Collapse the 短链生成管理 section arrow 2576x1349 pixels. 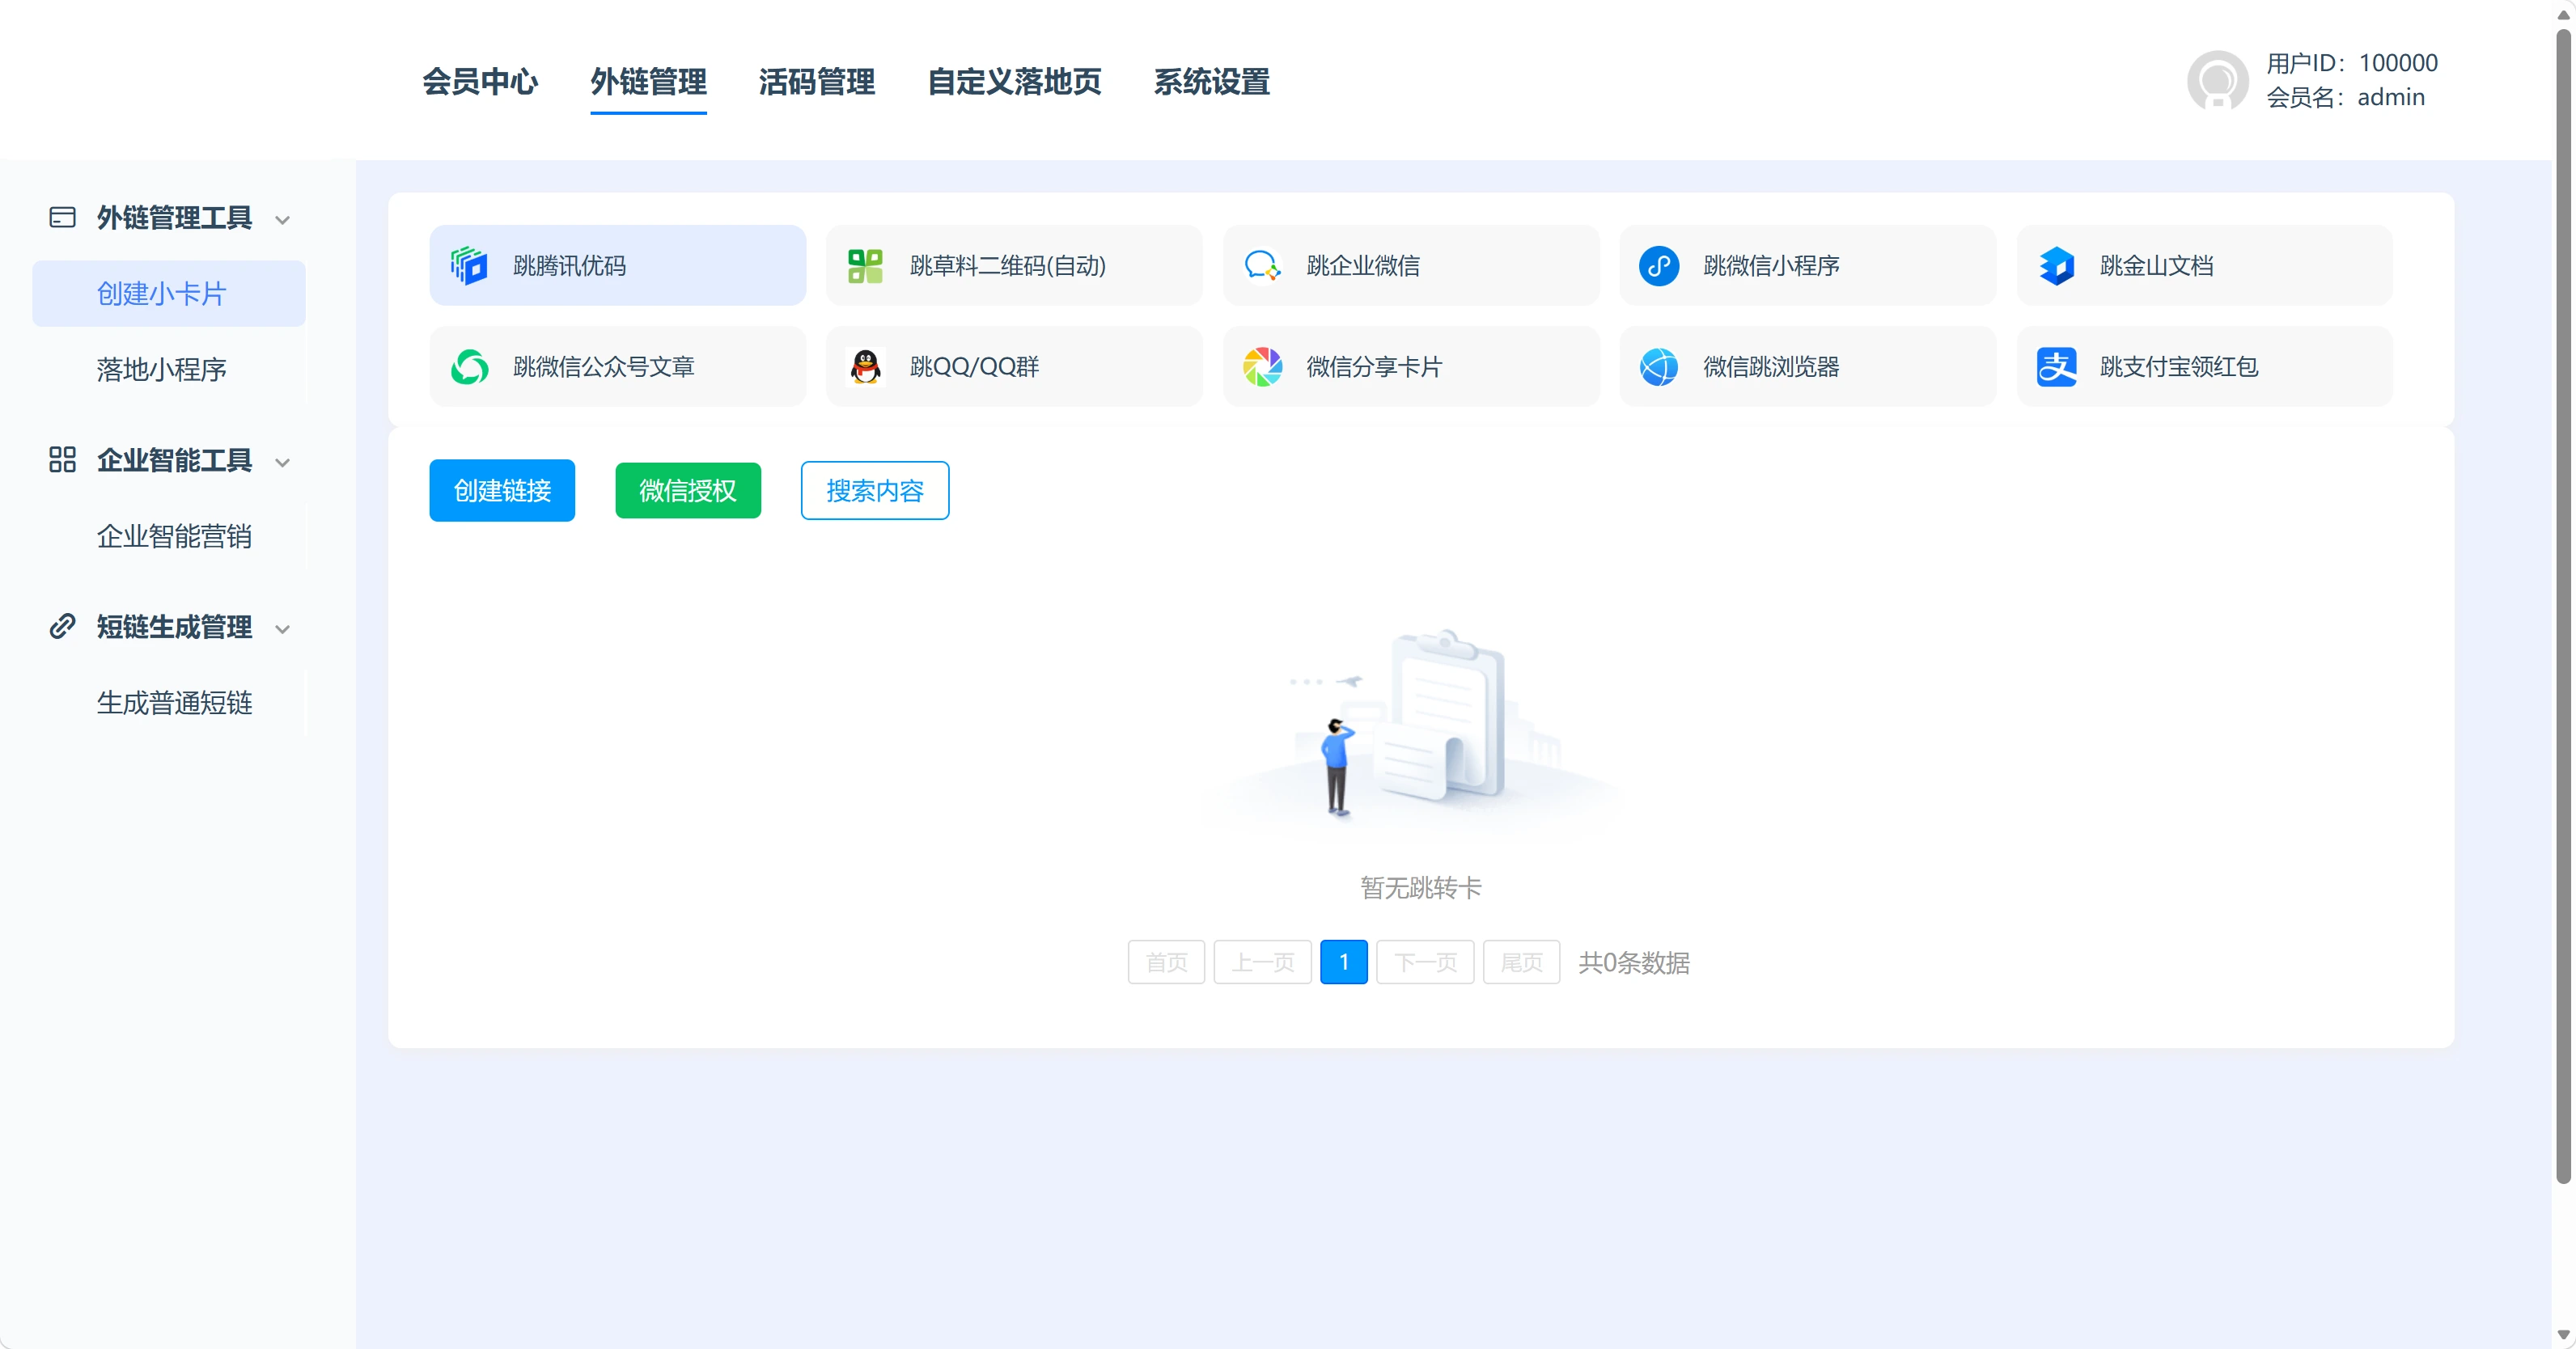point(283,629)
